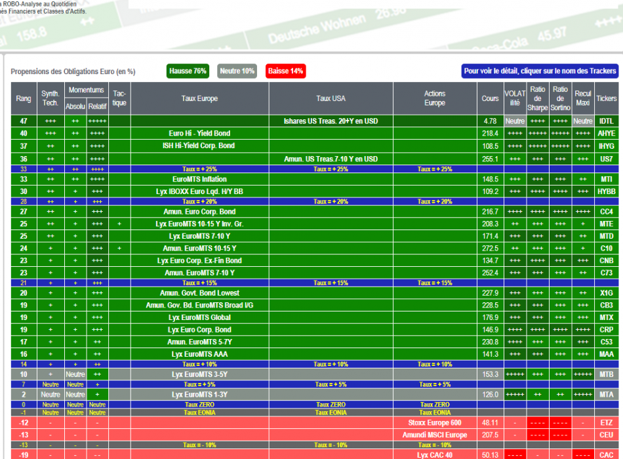623x459 pixels.
Task: Open Lyx Euro Corp. Ex-Fin Bond tracker
Action: pyautogui.click(x=199, y=261)
